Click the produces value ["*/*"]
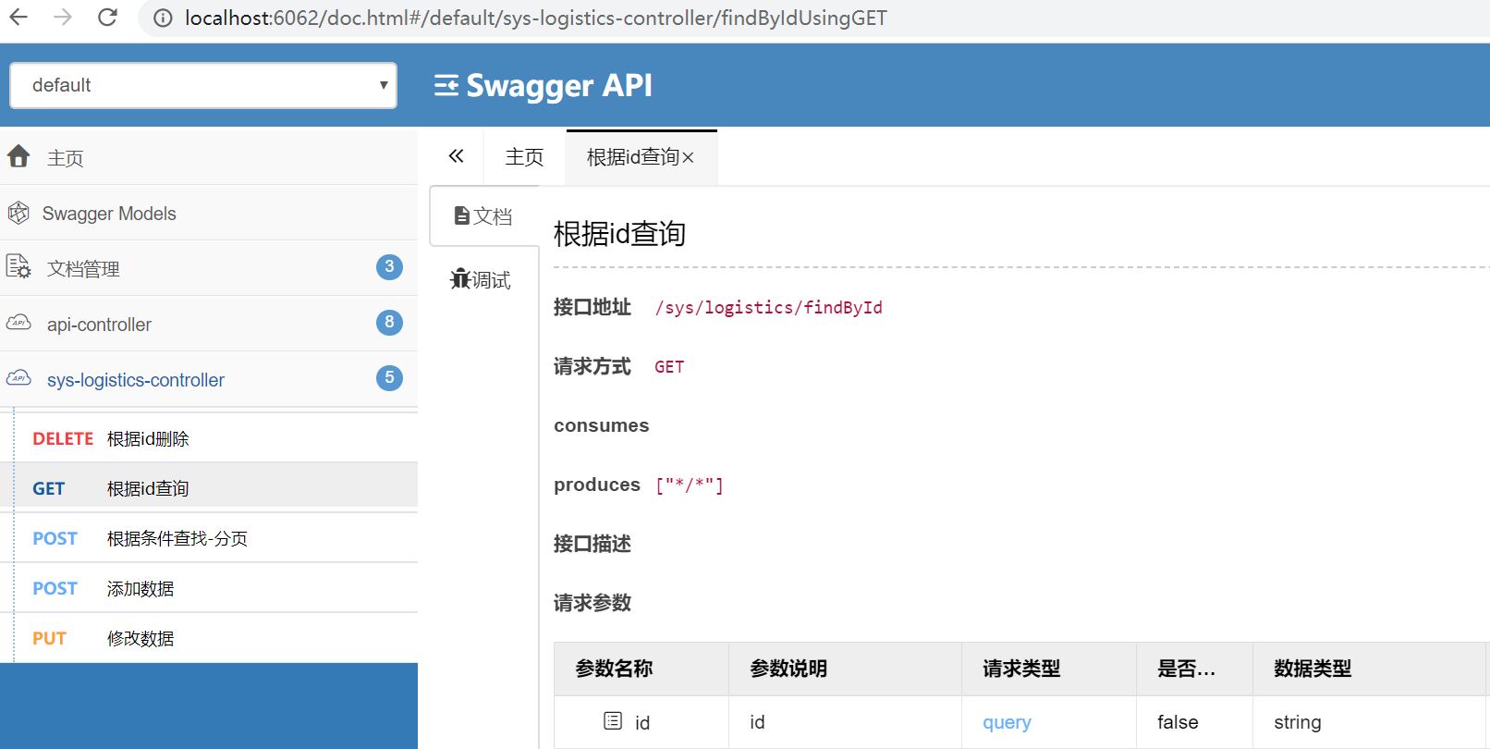 [x=689, y=485]
